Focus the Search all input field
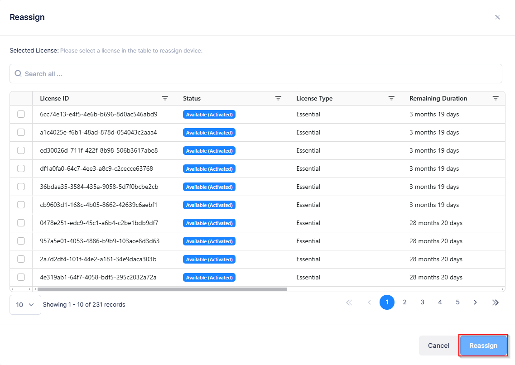 coord(258,73)
